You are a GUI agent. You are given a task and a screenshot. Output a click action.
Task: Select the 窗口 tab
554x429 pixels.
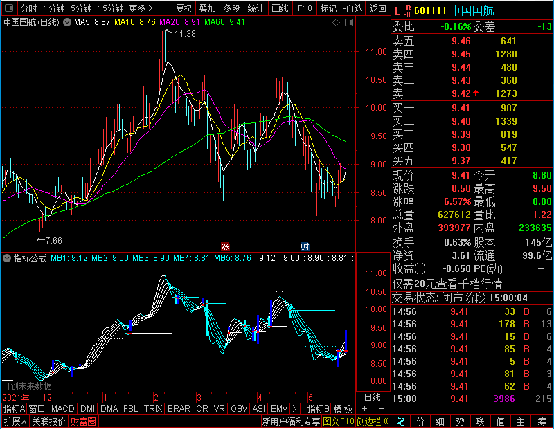coord(37,409)
